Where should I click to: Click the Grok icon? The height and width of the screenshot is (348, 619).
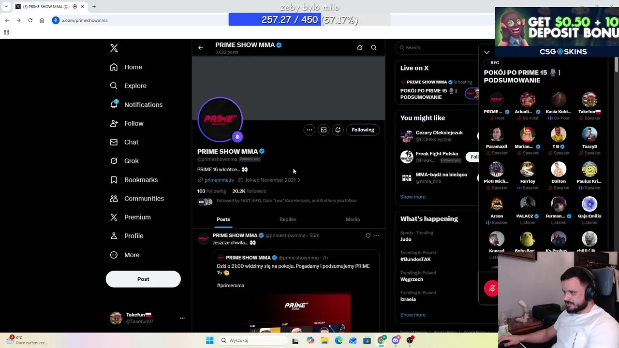[114, 161]
